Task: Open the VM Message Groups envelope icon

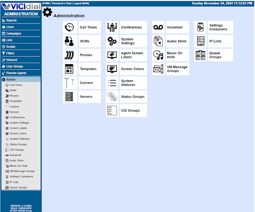Action: pos(158,69)
